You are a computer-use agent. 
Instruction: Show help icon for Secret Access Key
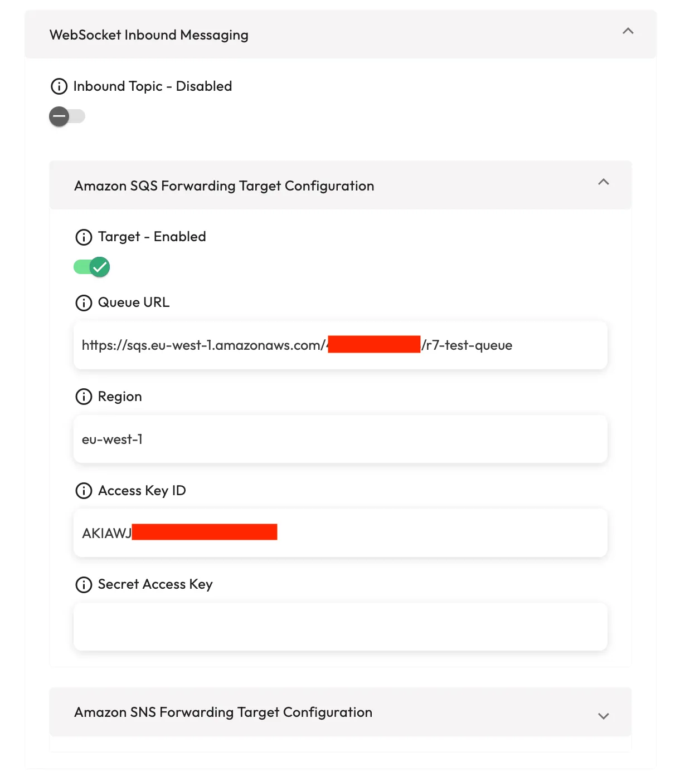click(84, 585)
